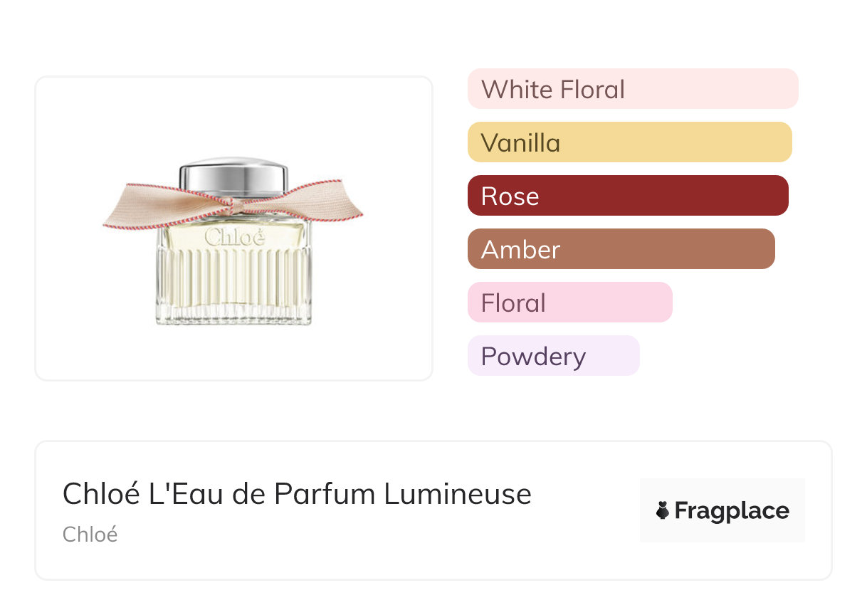Image resolution: width=867 pixels, height=615 pixels.
Task: Choose the brown Amber accord bar
Action: coord(621,249)
